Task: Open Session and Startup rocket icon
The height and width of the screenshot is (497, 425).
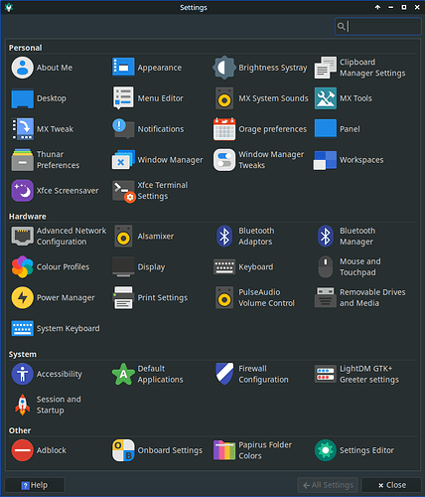Action: pyautogui.click(x=22, y=405)
